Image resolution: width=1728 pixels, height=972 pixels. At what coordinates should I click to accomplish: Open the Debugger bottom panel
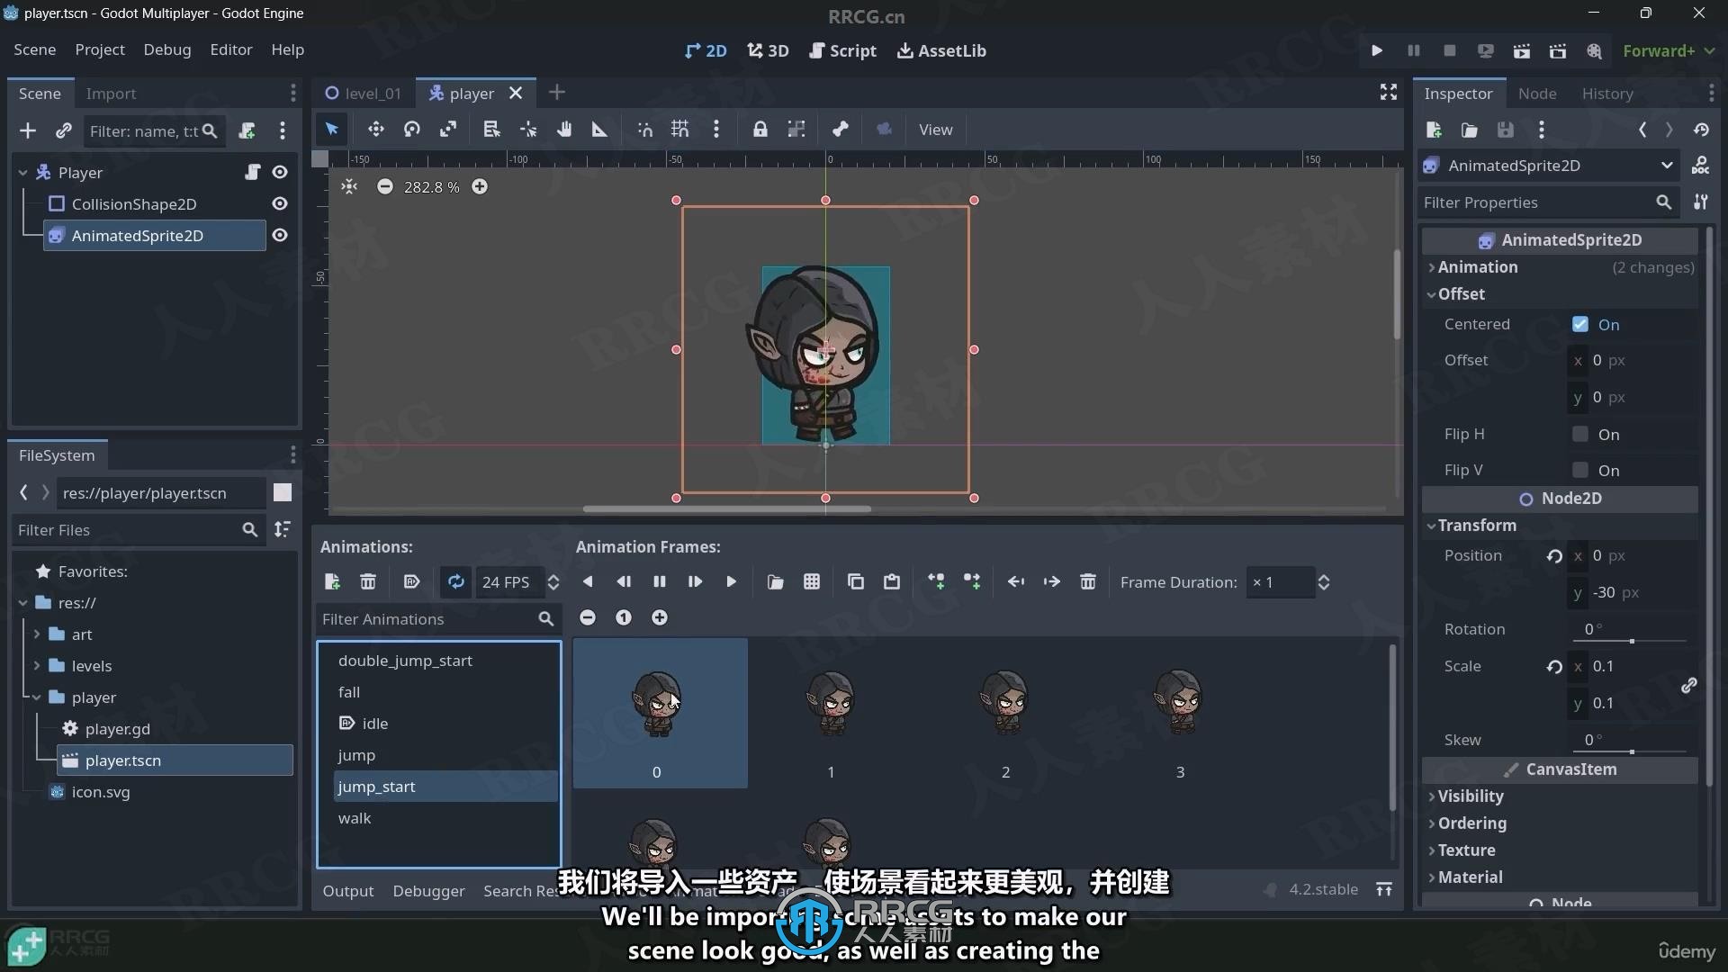click(x=428, y=890)
